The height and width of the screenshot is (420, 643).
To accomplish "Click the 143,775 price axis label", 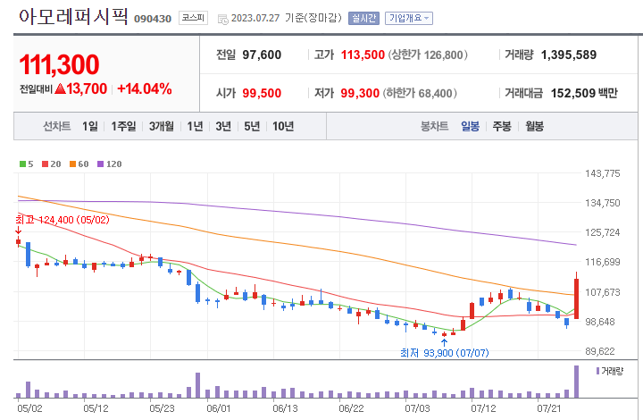I will (603, 173).
